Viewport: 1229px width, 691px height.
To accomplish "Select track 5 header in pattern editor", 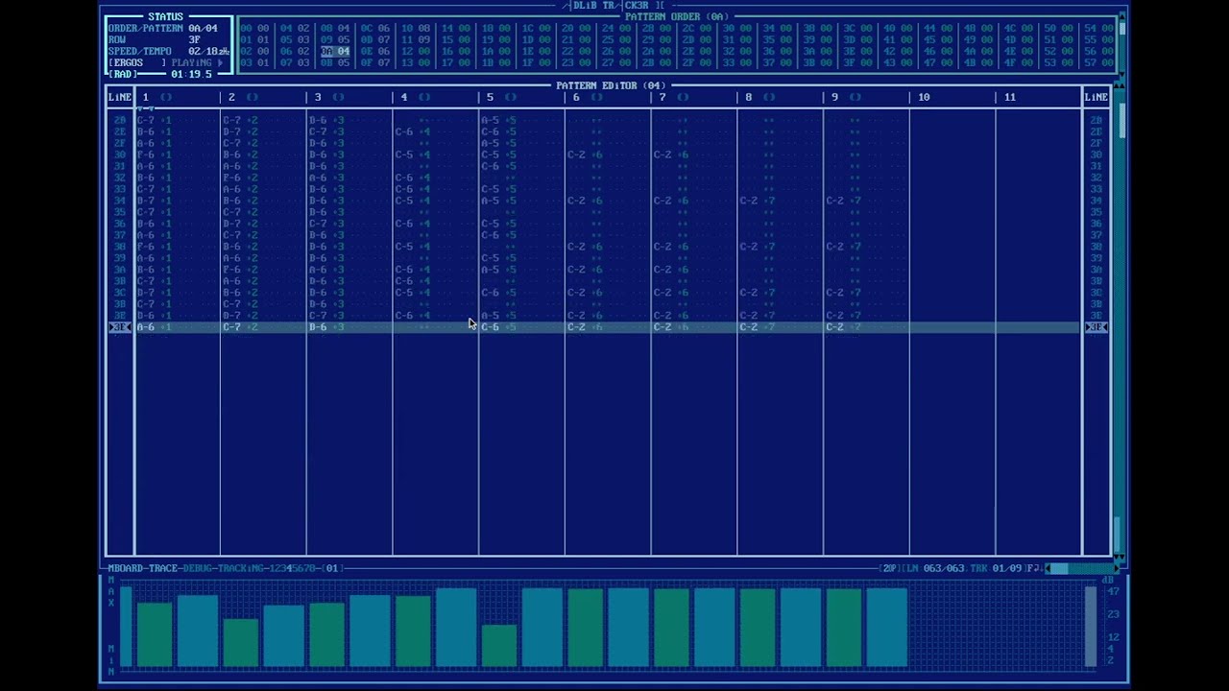I will tap(490, 97).
